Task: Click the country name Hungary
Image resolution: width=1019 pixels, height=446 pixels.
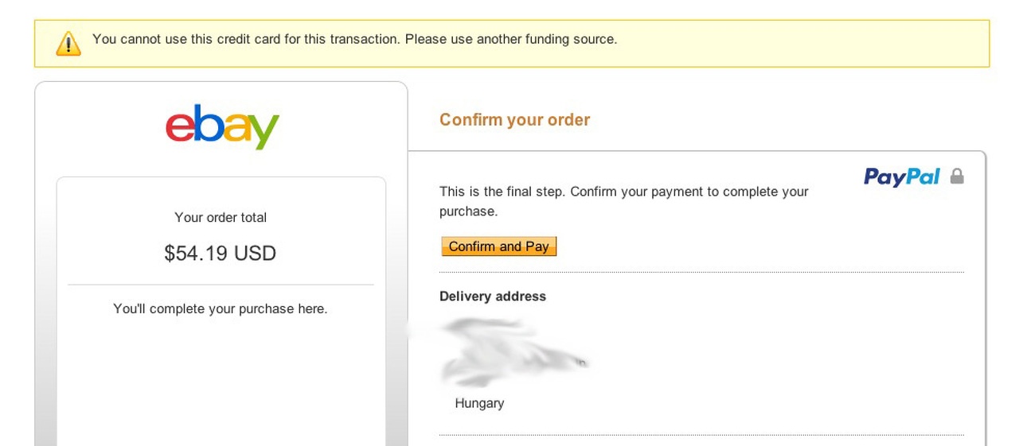Action: [x=479, y=403]
